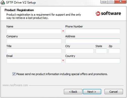Close the setup window
Image resolution: width=127 pixels, height=98 pixels.
[x=120, y=2]
